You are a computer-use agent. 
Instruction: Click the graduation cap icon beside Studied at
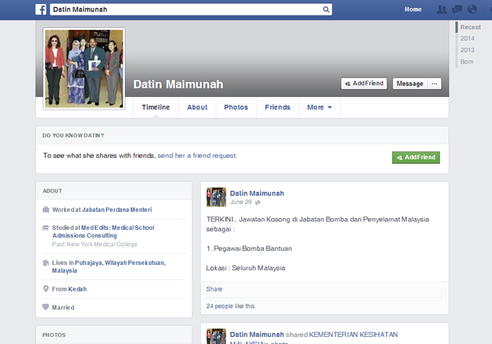[x=46, y=228]
